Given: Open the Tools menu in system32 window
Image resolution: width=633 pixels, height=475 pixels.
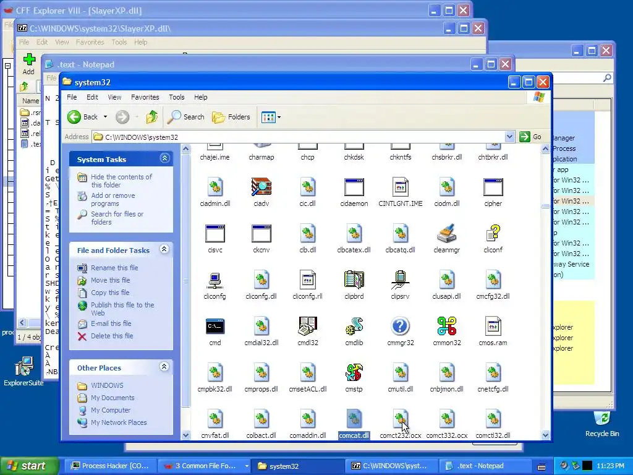Looking at the screenshot, I should tap(176, 97).
